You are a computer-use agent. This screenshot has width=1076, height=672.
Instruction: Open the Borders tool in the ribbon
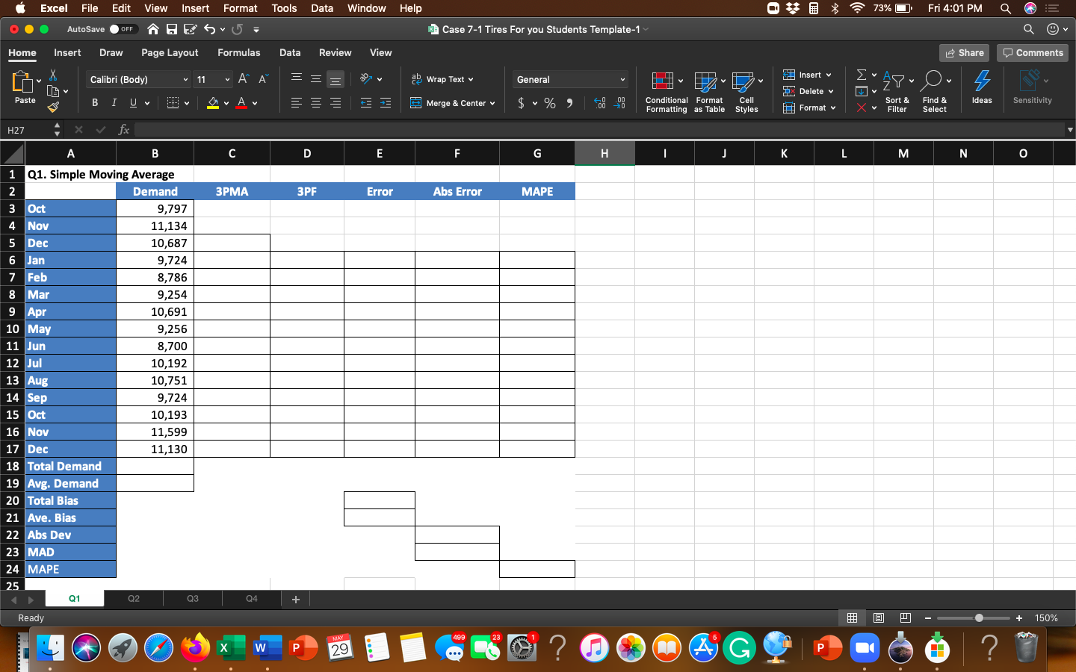173,103
